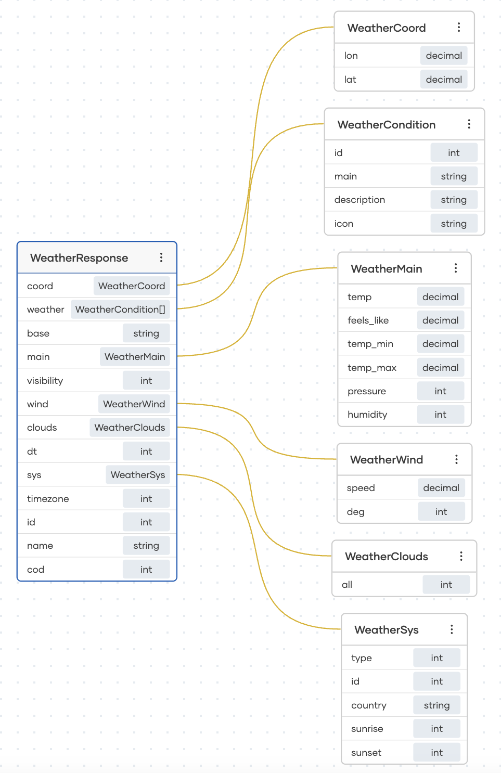Open the WeatherClouds three-dot menu
This screenshot has height=773, width=501.
tap(461, 556)
